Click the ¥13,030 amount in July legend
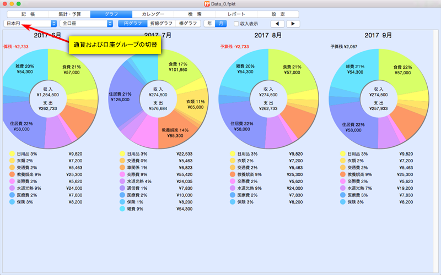The image size is (441, 275). click(185, 195)
